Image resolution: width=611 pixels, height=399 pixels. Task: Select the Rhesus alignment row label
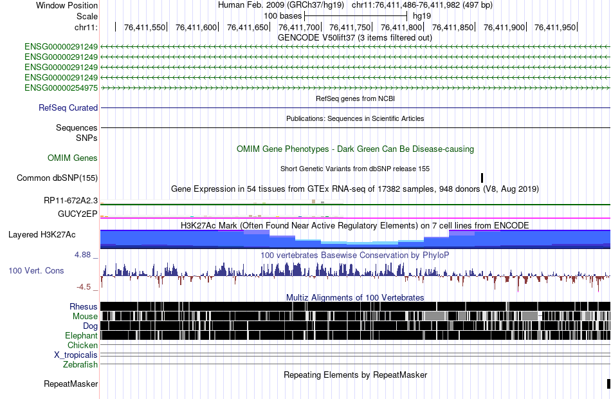pos(84,307)
